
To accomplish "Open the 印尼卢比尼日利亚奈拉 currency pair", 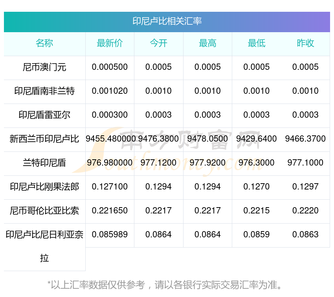I will pyautogui.click(x=44, y=235).
